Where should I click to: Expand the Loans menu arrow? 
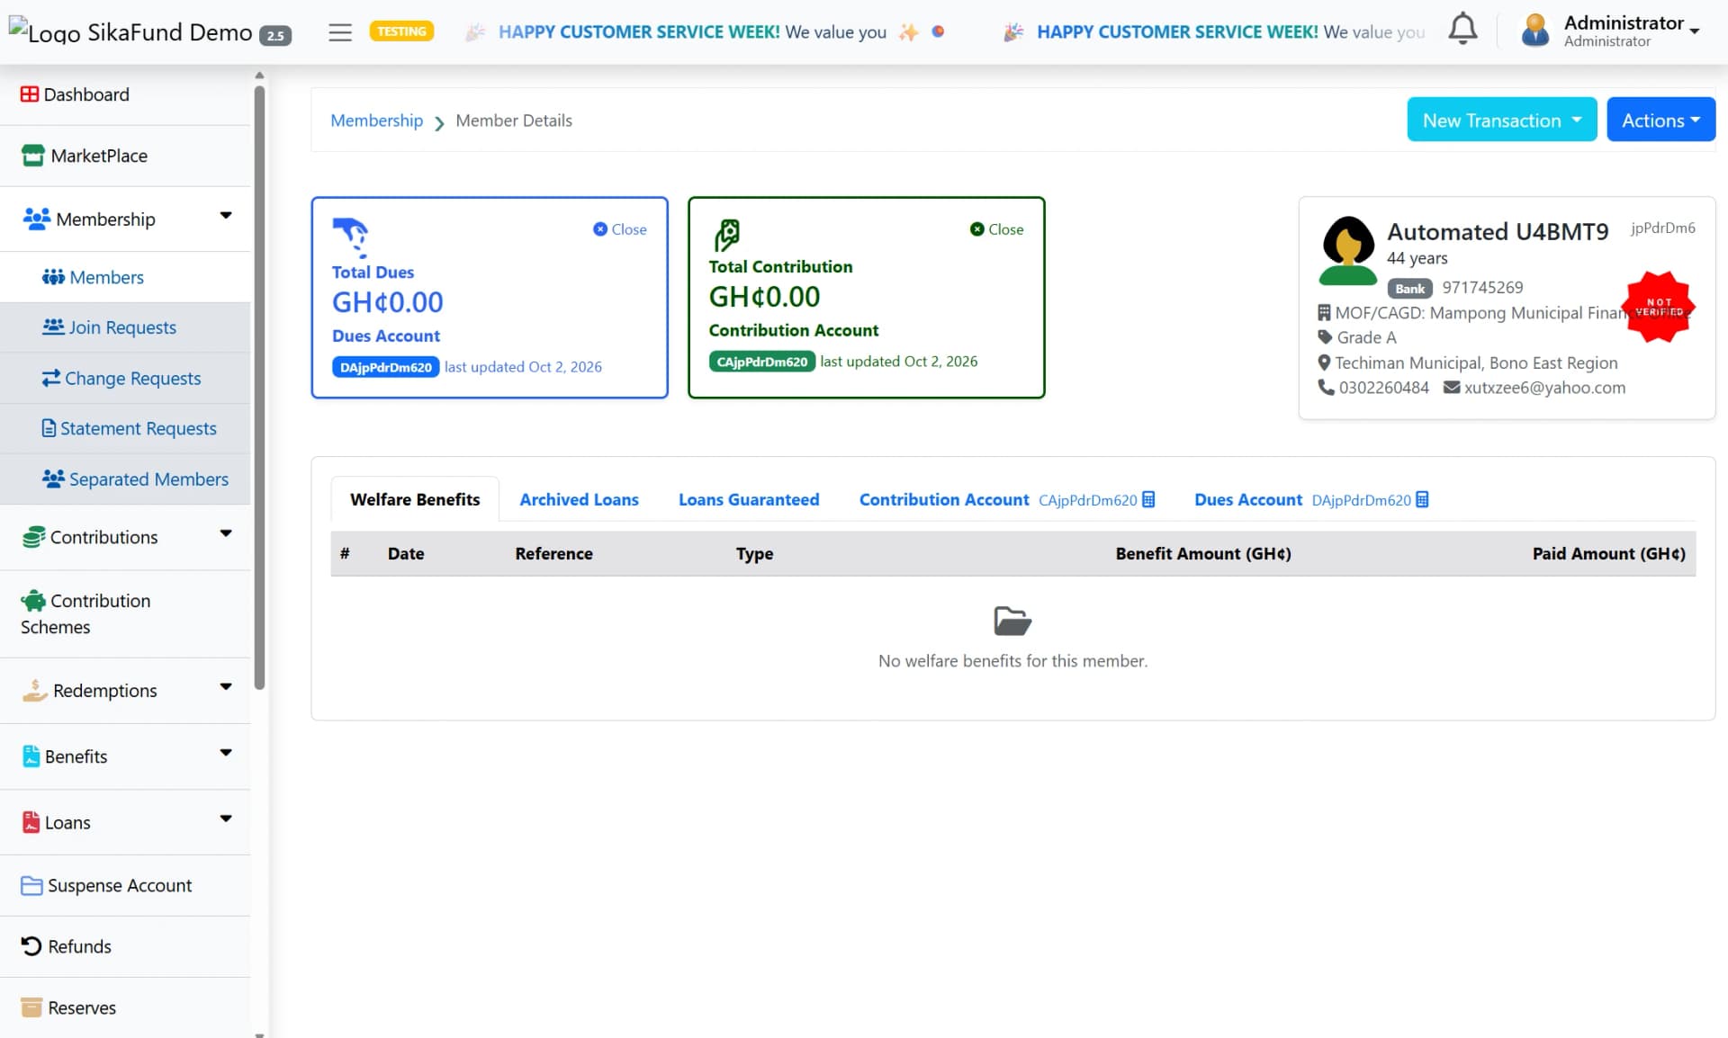pos(226,818)
